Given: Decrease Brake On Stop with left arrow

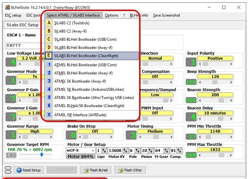Looking at the screenshot, I should pos(80,137).
